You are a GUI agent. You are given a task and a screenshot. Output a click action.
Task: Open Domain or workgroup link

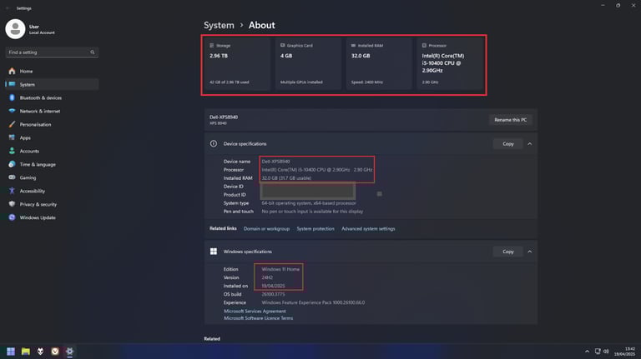(x=266, y=229)
